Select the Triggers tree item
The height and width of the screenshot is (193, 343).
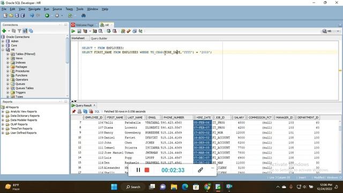click(x=20, y=92)
